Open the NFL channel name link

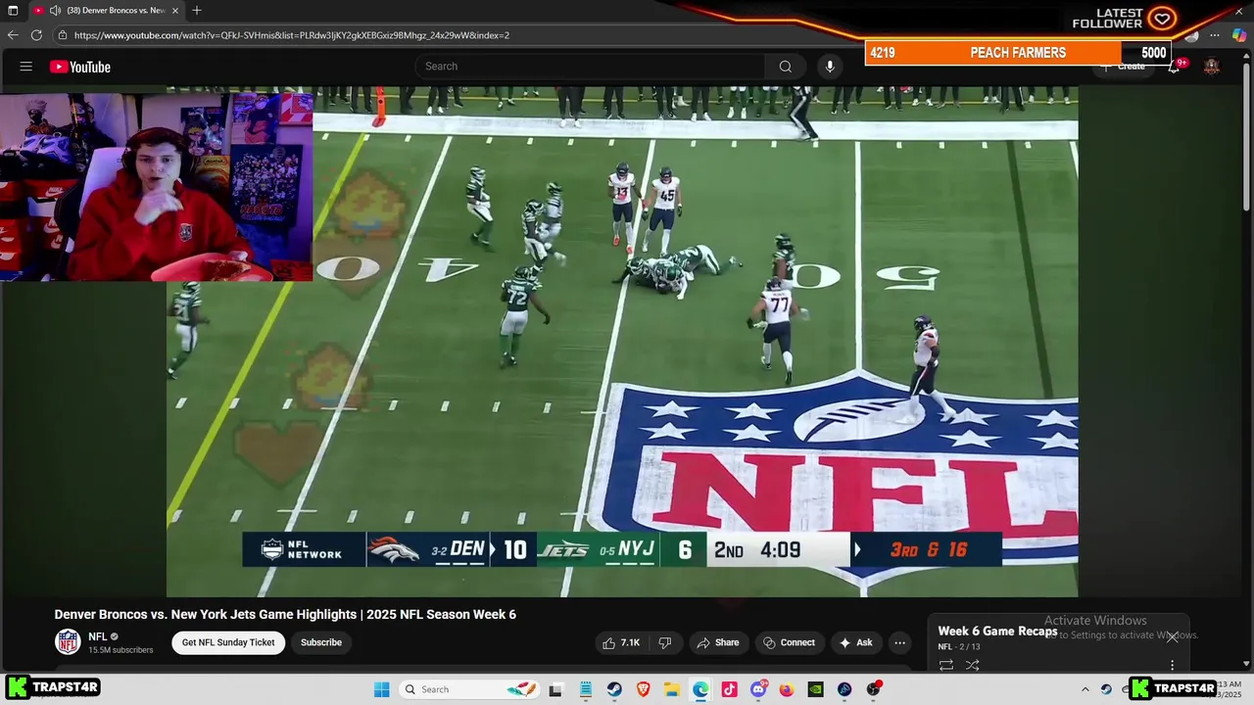[98, 636]
